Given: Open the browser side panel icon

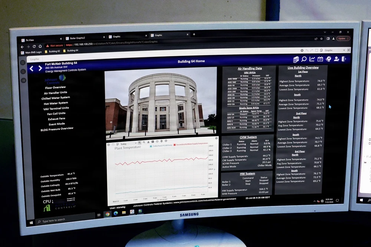Looking at the screenshot, I should click(328, 39).
